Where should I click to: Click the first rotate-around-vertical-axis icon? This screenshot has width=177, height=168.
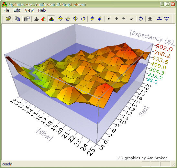pyautogui.click(x=75, y=19)
